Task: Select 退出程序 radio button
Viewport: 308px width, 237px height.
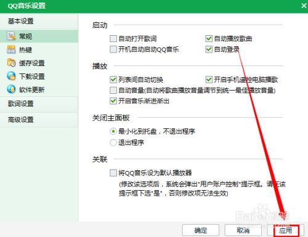Action: pos(113,143)
